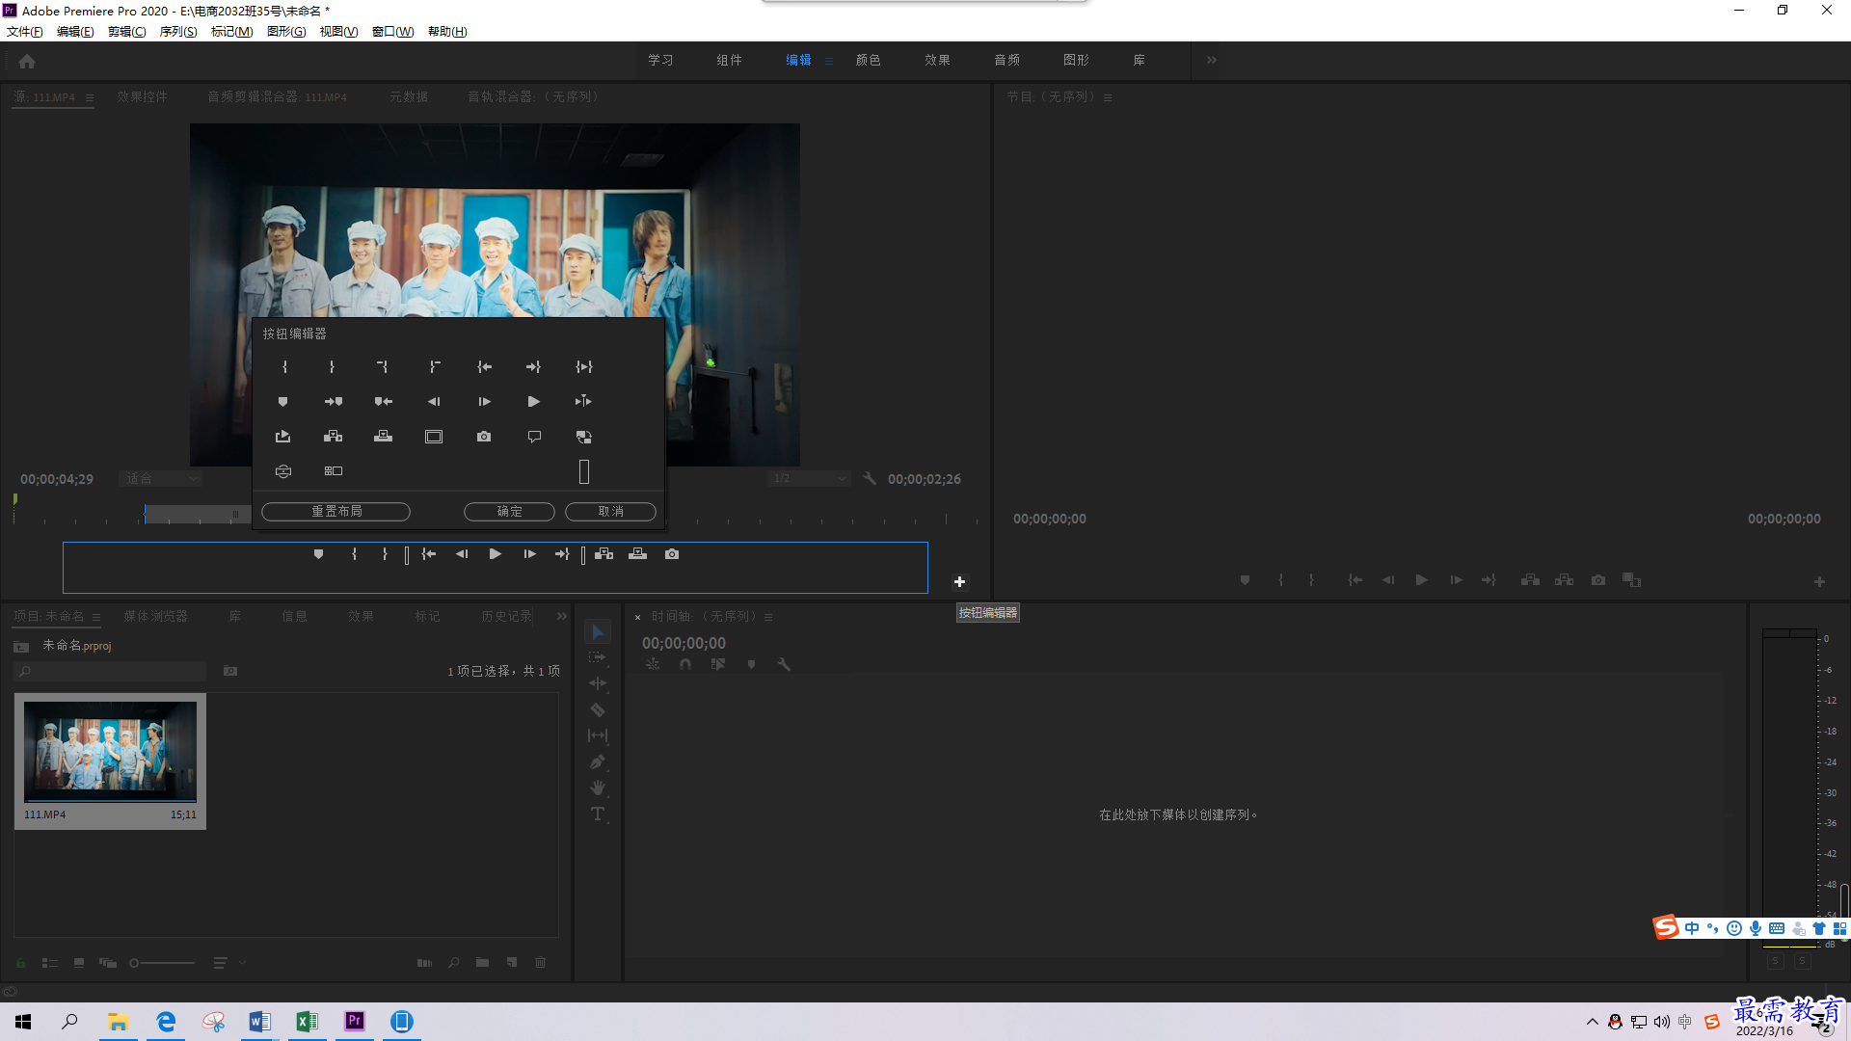
Task: Click Clear Out icon in Button Editor
Action: pyautogui.click(x=435, y=367)
